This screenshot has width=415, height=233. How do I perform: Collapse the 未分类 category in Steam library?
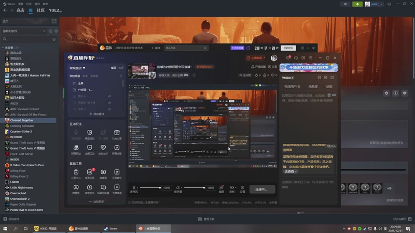click(x=3, y=48)
